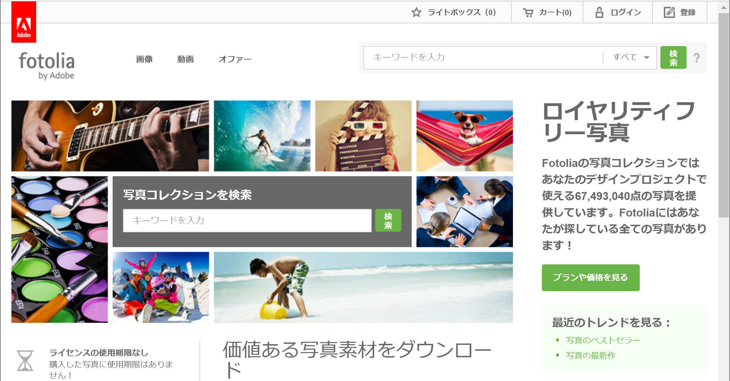The image size is (730, 381).
Task: Click the scrollbar up arrow
Action: click(x=724, y=7)
